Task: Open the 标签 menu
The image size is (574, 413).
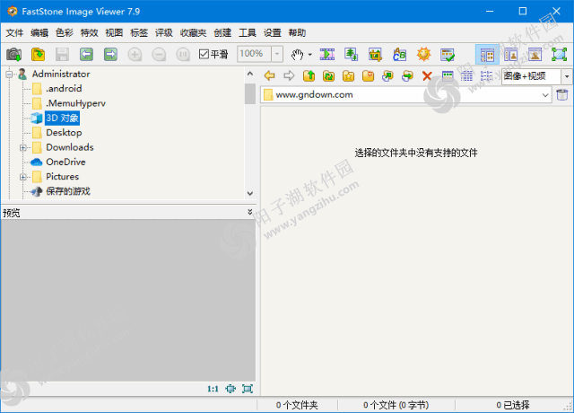Action: (139, 33)
